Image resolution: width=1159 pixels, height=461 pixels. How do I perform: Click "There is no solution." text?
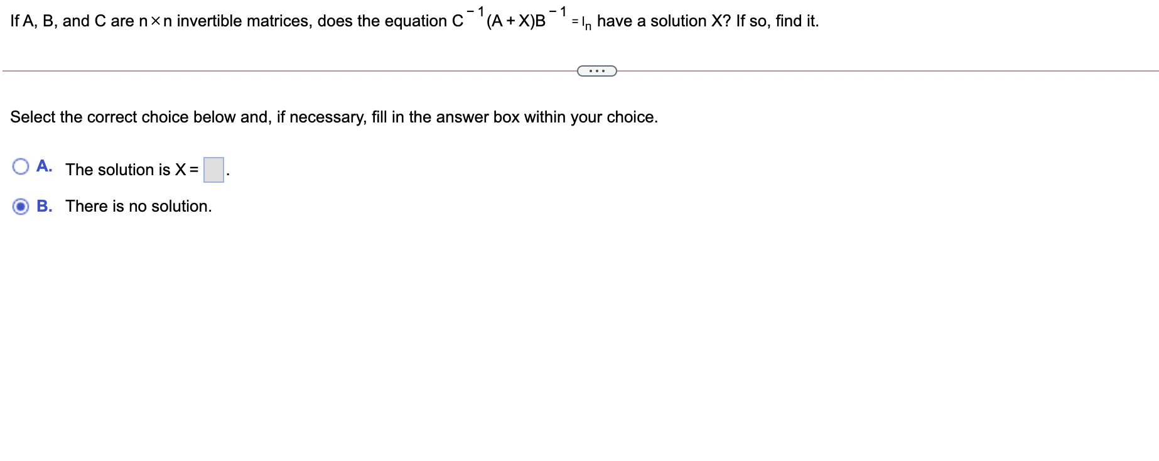(138, 206)
